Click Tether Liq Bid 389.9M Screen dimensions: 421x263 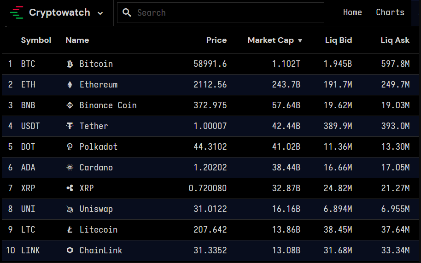point(338,126)
